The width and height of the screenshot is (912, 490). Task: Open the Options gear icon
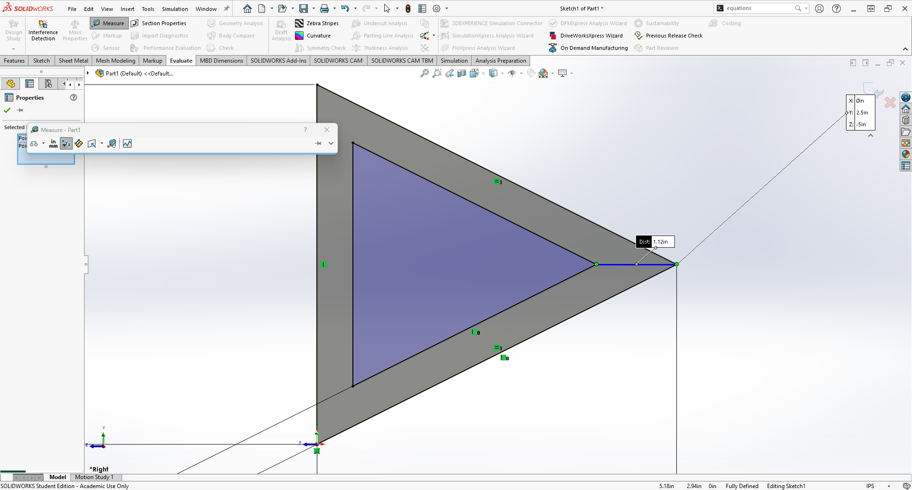pyautogui.click(x=437, y=9)
